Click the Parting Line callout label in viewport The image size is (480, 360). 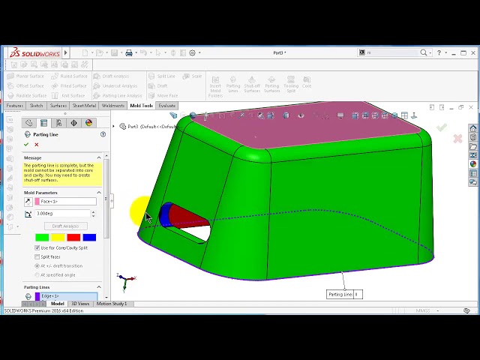(x=344, y=295)
